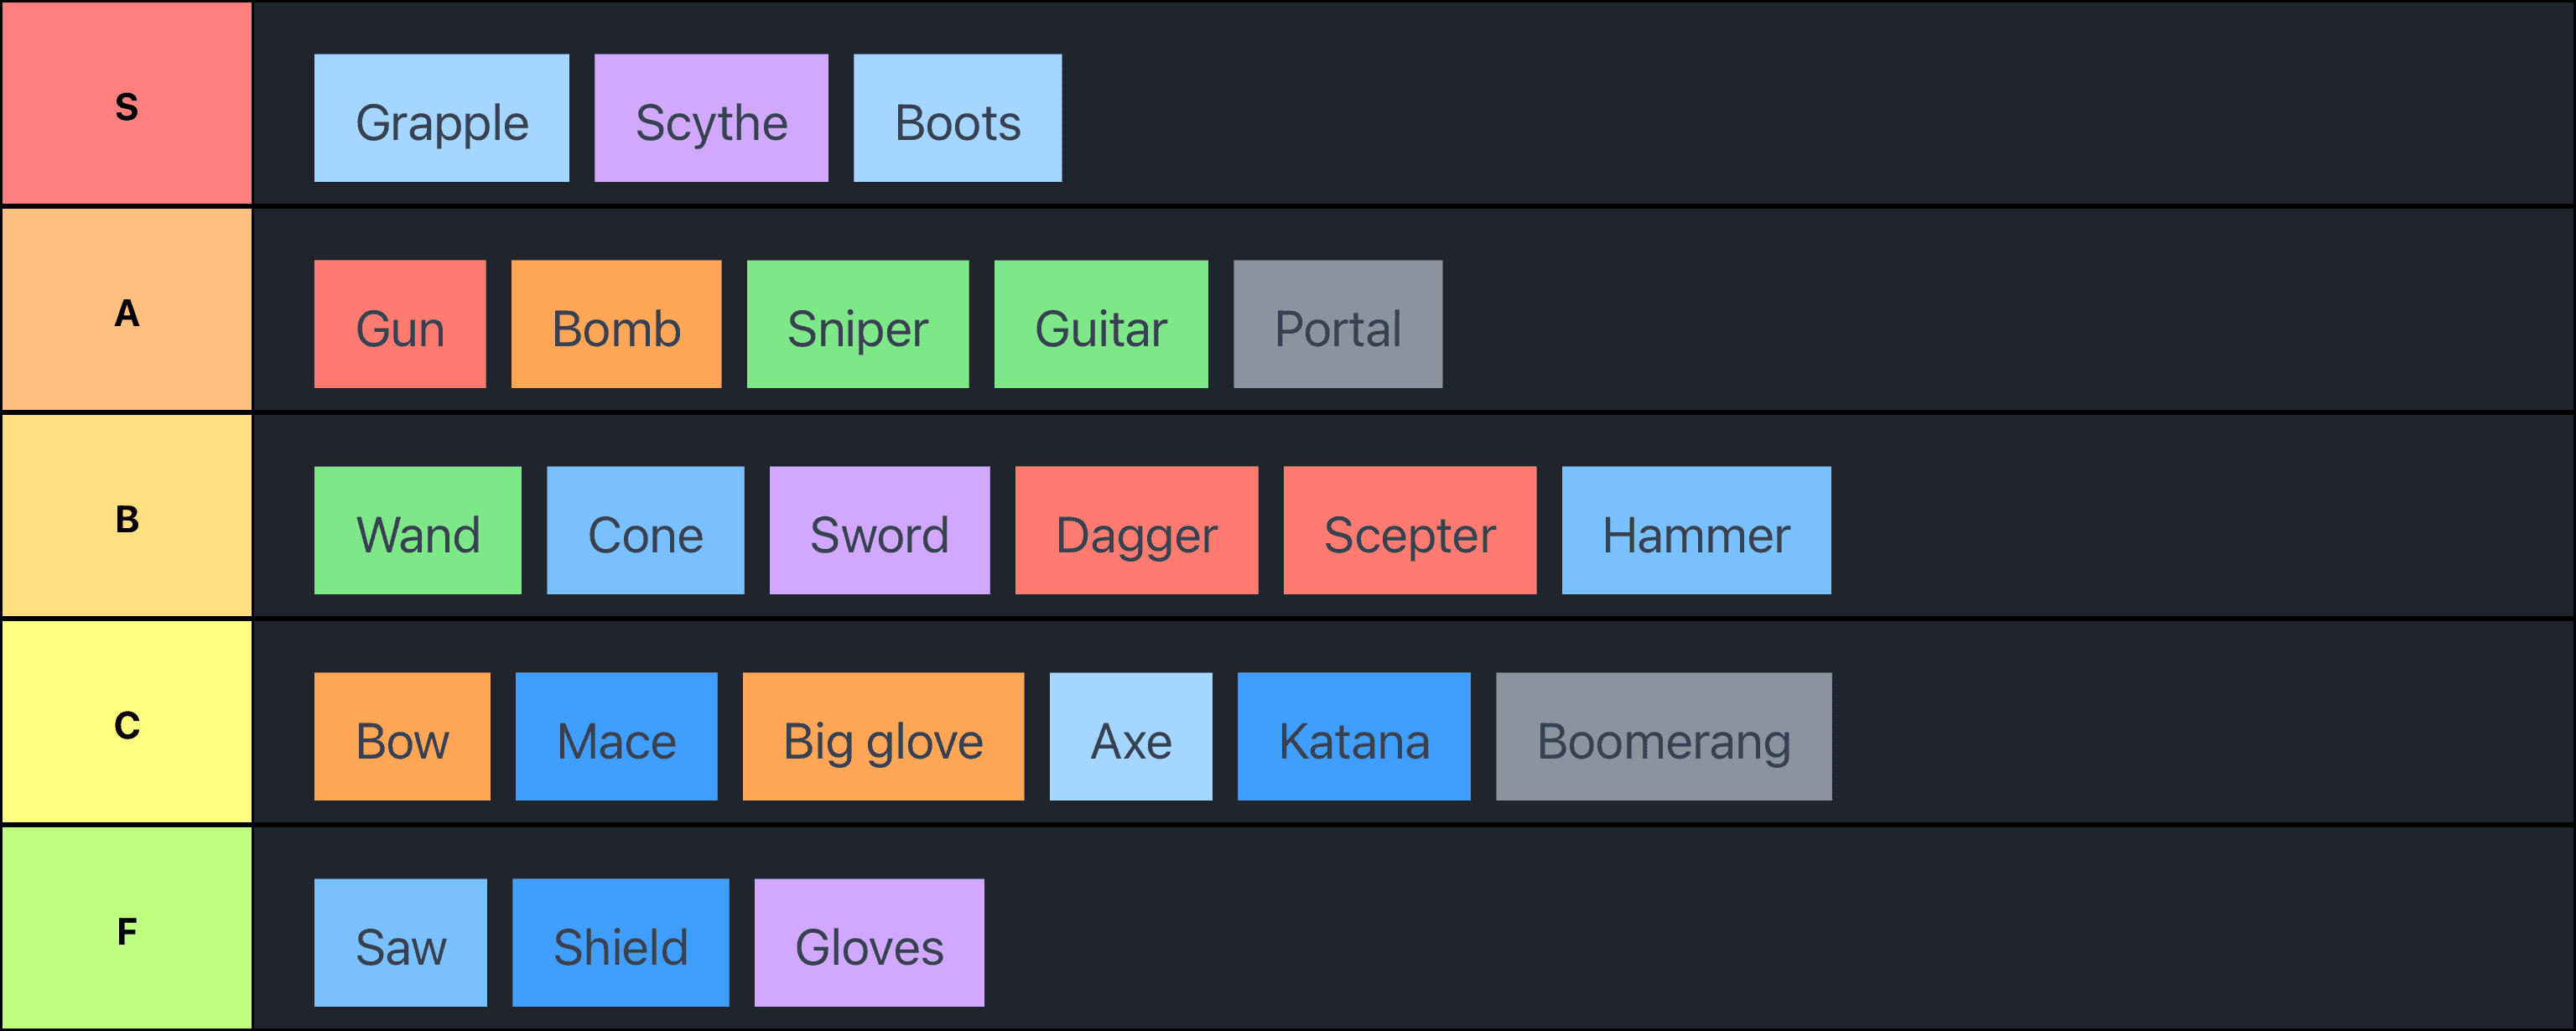Click the Guitar tile in A tier
Screen dimensions: 2576x1031
coord(1100,324)
